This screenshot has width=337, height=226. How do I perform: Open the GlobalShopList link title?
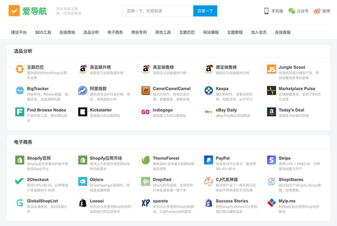coord(42,201)
